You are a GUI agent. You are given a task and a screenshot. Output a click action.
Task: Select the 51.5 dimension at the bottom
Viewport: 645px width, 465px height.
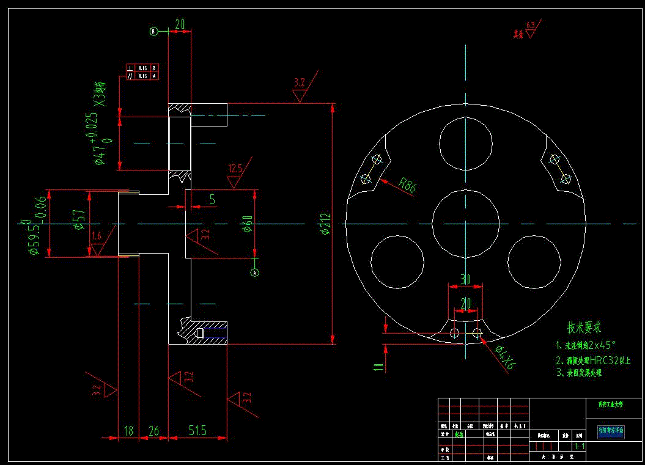click(x=197, y=430)
